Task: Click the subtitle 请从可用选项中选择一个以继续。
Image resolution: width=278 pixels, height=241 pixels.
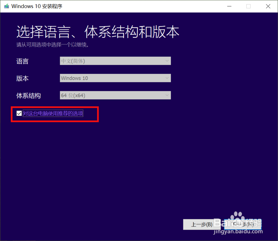Action: pyautogui.click(x=53, y=45)
